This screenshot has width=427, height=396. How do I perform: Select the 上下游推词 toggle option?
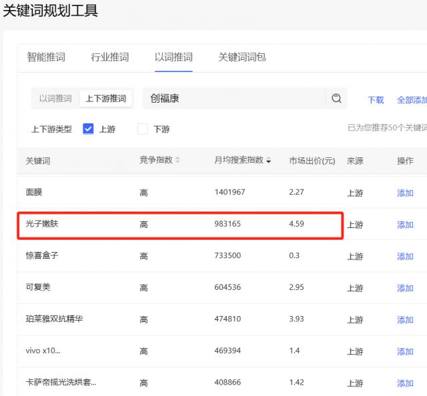tap(106, 98)
